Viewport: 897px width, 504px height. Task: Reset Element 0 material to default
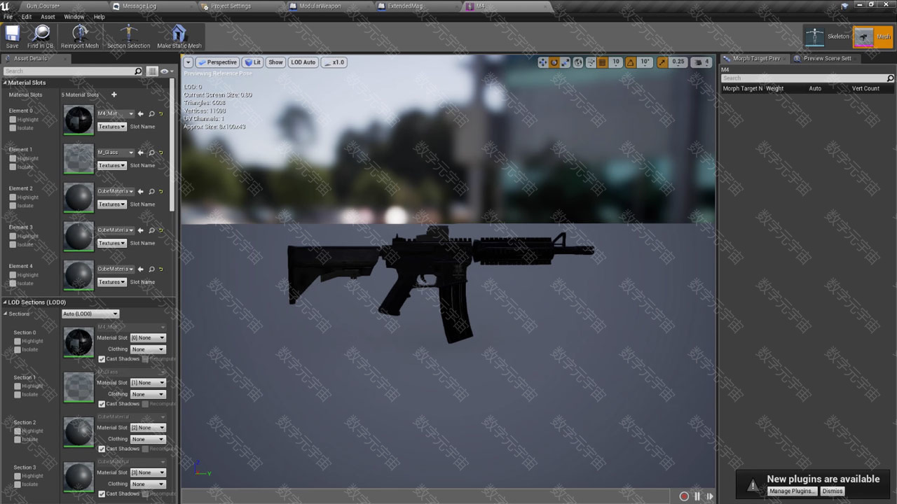pyautogui.click(x=160, y=113)
